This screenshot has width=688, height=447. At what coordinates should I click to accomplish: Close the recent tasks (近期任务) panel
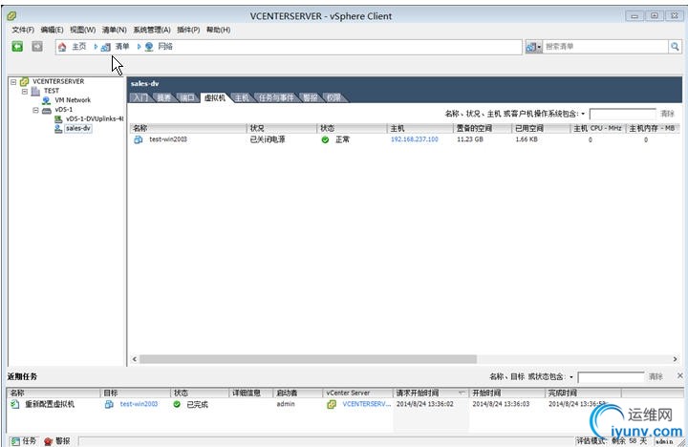coord(679,376)
